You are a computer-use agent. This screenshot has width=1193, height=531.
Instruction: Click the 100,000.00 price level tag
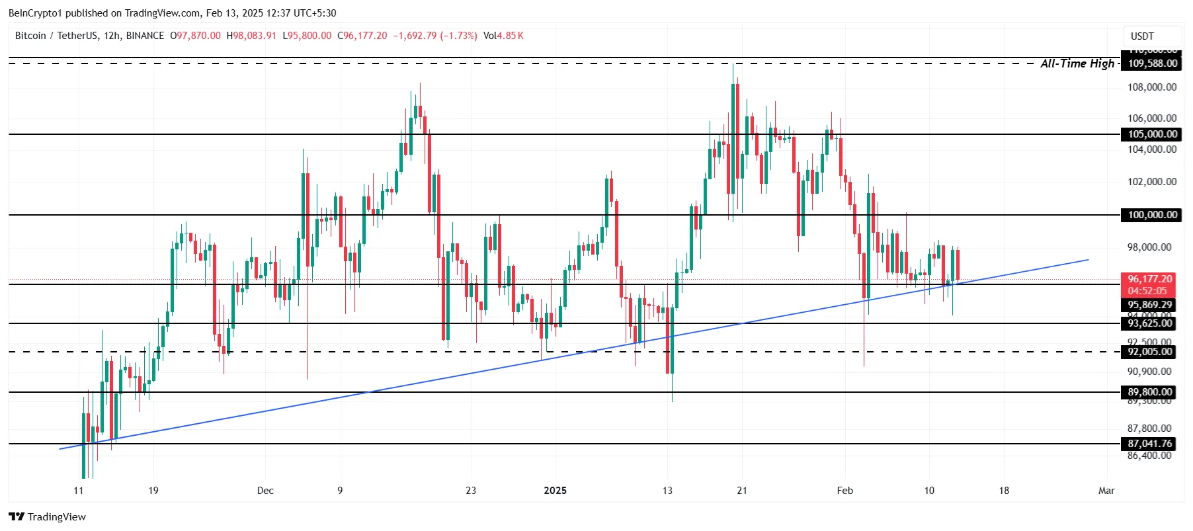pyautogui.click(x=1152, y=215)
